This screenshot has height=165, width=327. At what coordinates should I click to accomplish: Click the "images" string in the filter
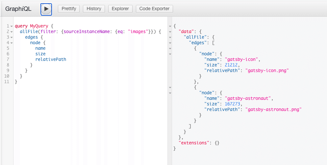click(138, 31)
